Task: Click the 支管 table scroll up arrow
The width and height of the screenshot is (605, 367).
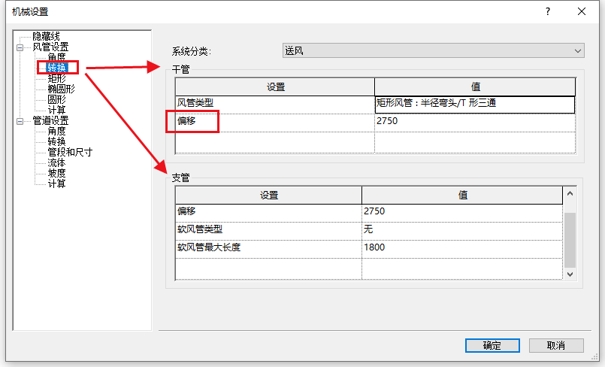Action: [x=570, y=194]
